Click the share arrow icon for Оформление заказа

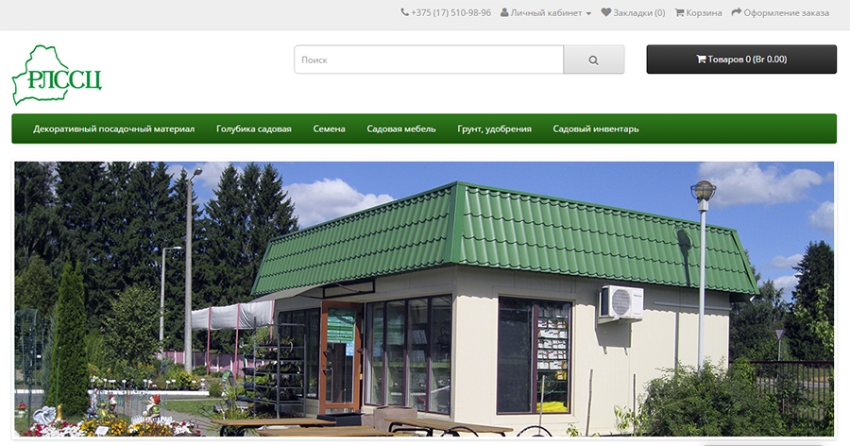(736, 12)
